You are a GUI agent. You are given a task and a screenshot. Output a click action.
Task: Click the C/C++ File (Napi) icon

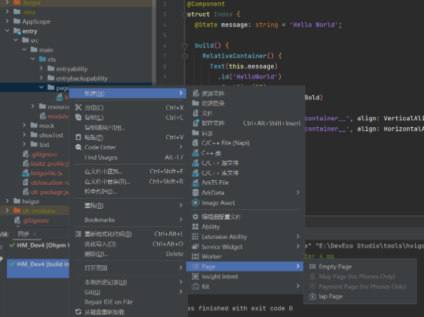pos(195,143)
